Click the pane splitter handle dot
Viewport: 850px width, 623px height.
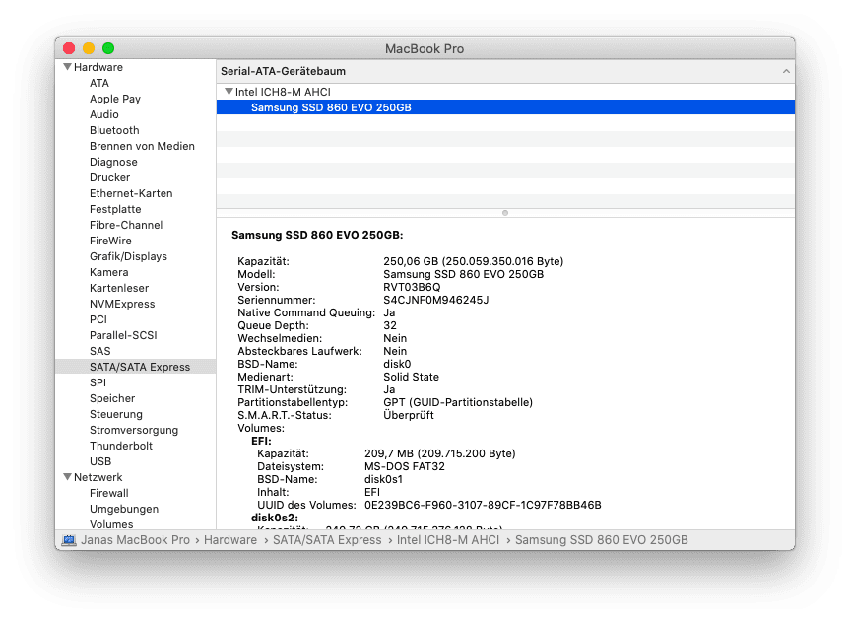click(505, 213)
